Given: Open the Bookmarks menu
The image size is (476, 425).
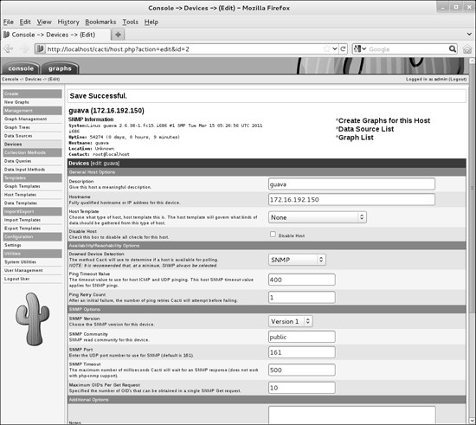Looking at the screenshot, I should point(100,22).
